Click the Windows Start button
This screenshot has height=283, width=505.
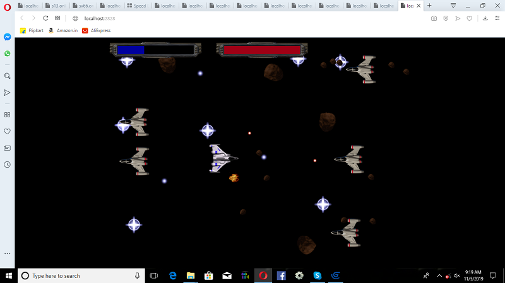9,275
